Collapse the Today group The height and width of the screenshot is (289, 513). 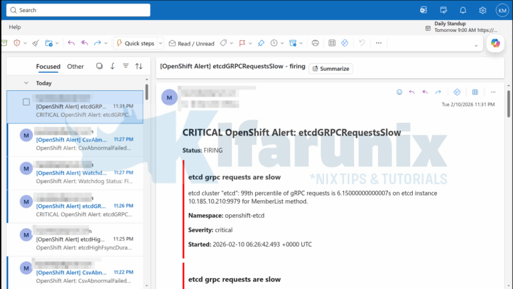[x=26, y=83]
